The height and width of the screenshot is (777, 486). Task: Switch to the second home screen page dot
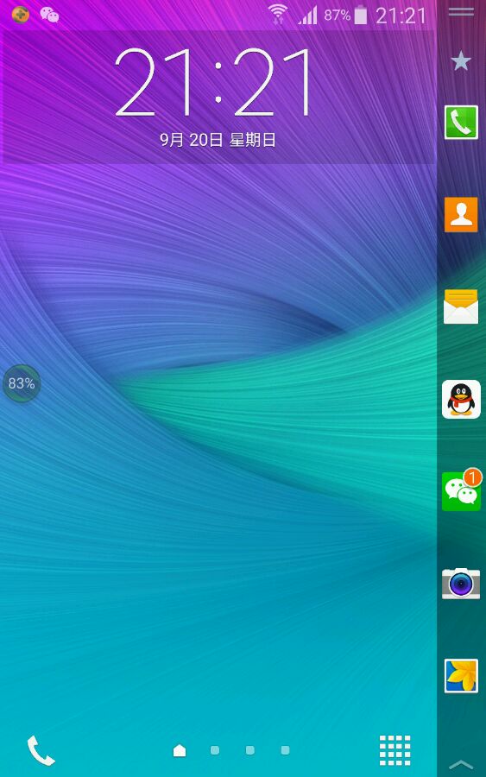coord(215,750)
